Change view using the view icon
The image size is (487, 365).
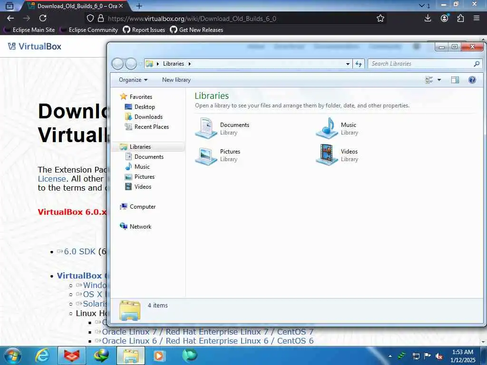pyautogui.click(x=429, y=80)
